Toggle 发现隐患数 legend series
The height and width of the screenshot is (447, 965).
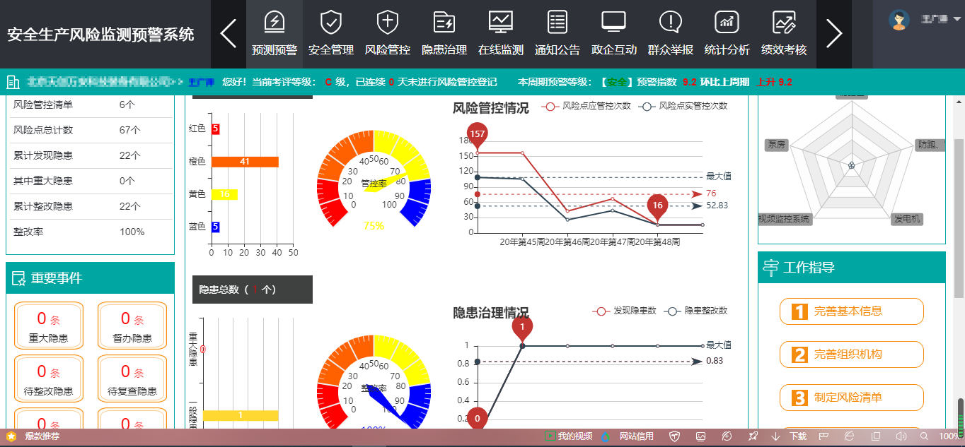pos(625,311)
